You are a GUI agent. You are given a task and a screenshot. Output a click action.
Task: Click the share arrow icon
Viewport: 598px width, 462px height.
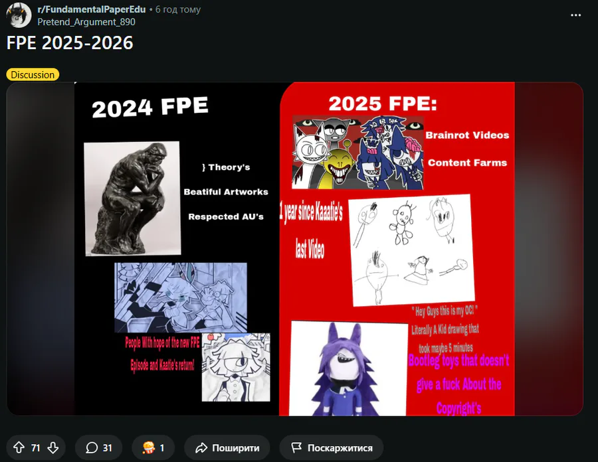201,448
